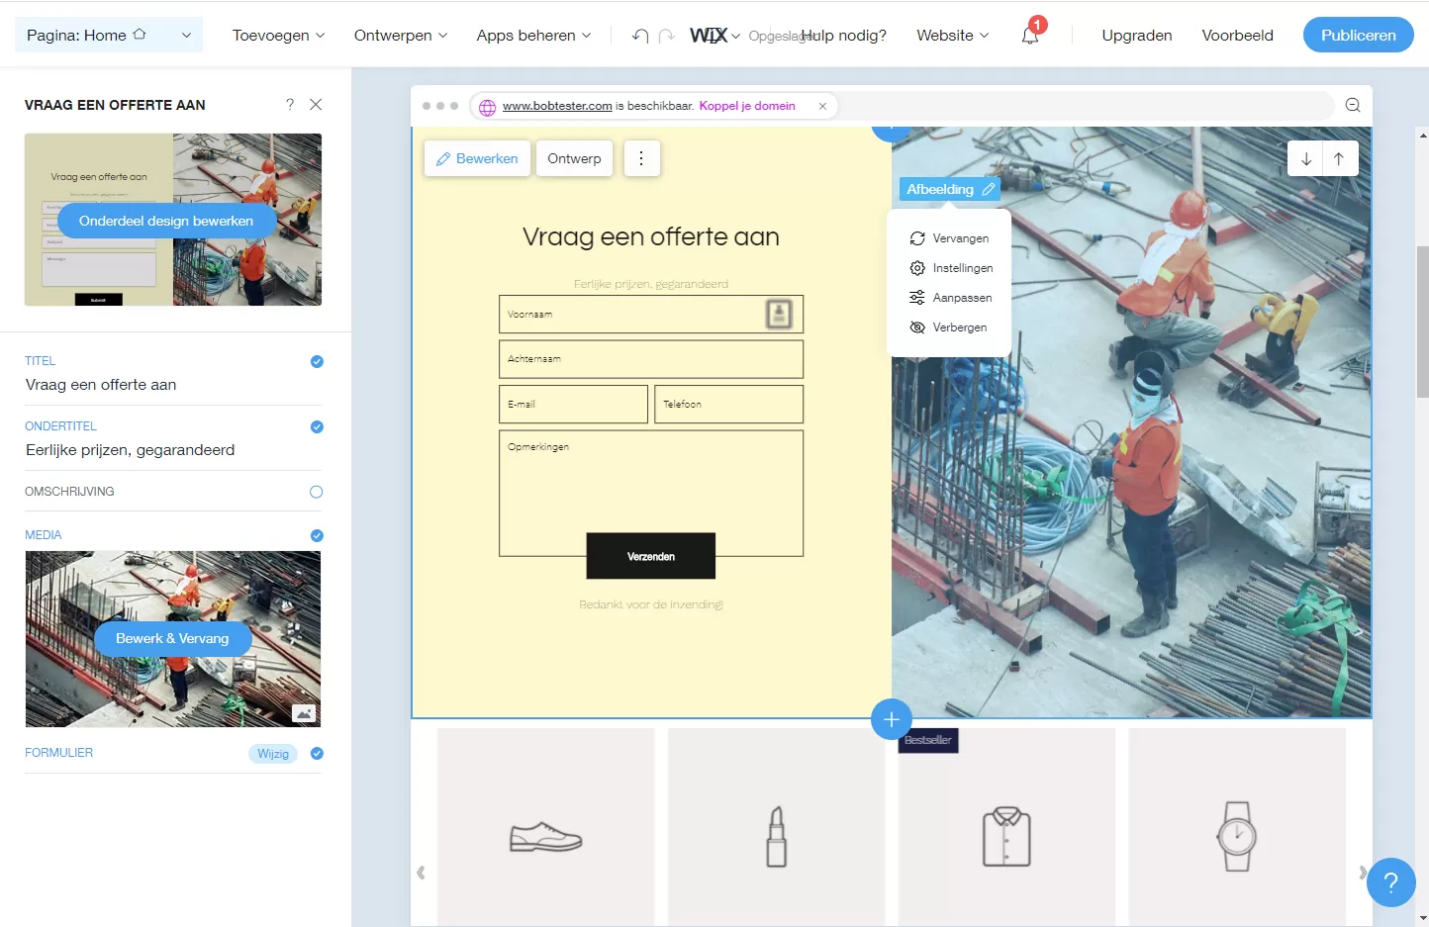The height and width of the screenshot is (927, 1429).
Task: Click the undo arrow icon
Action: click(640, 36)
